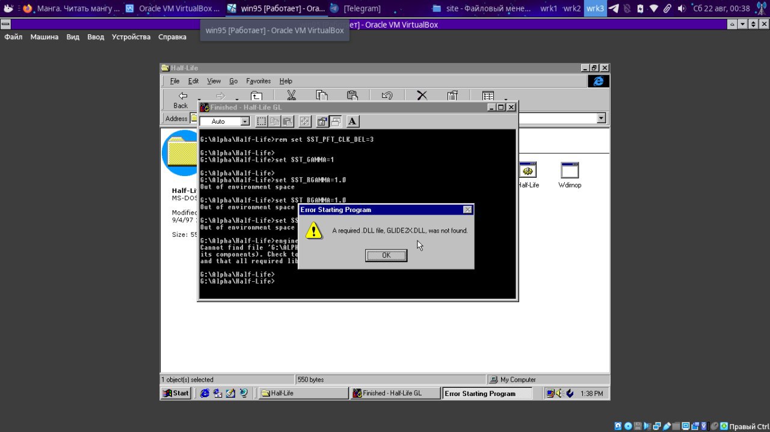Switch to workspace wrk1
This screenshot has width=770, height=432.
[549, 8]
